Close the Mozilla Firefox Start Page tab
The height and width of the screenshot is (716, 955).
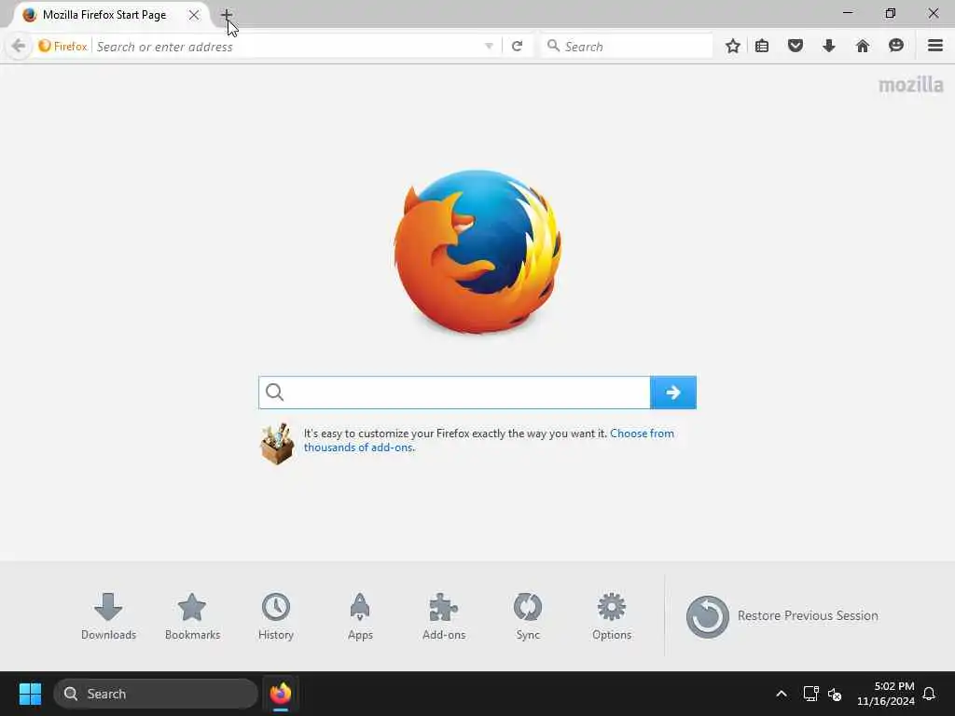click(194, 15)
